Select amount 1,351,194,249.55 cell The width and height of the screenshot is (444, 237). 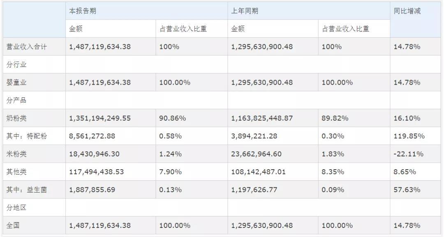(100, 118)
